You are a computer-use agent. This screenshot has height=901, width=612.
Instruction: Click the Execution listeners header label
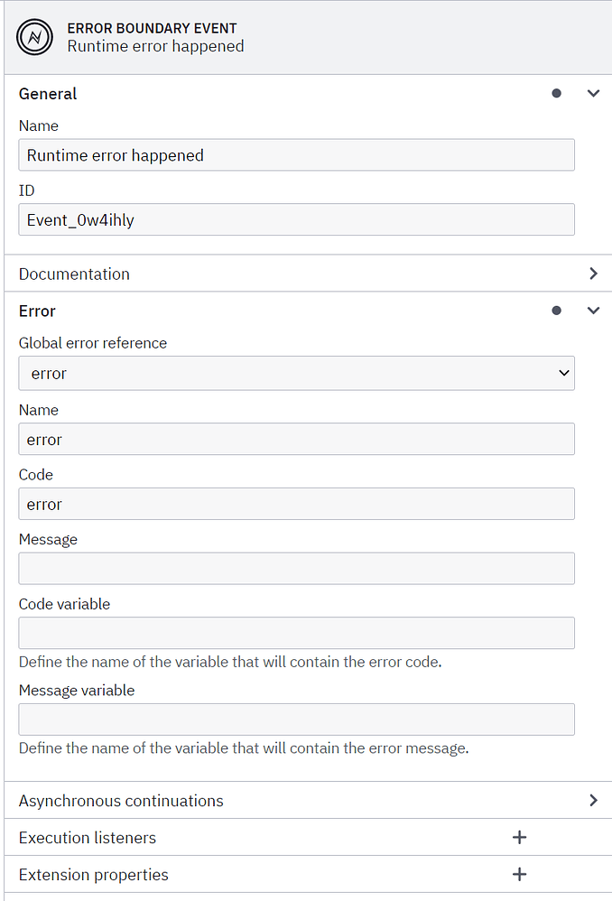pos(88,838)
